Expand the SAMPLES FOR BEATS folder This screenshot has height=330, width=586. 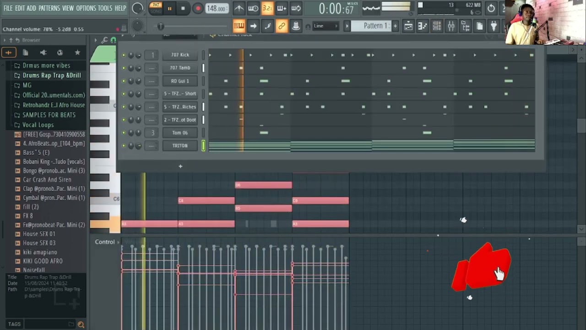point(49,115)
